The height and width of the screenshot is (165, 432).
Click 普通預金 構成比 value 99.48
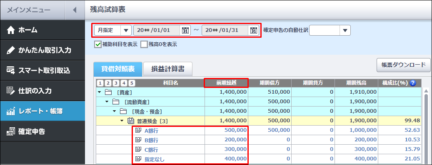[x=412, y=121]
